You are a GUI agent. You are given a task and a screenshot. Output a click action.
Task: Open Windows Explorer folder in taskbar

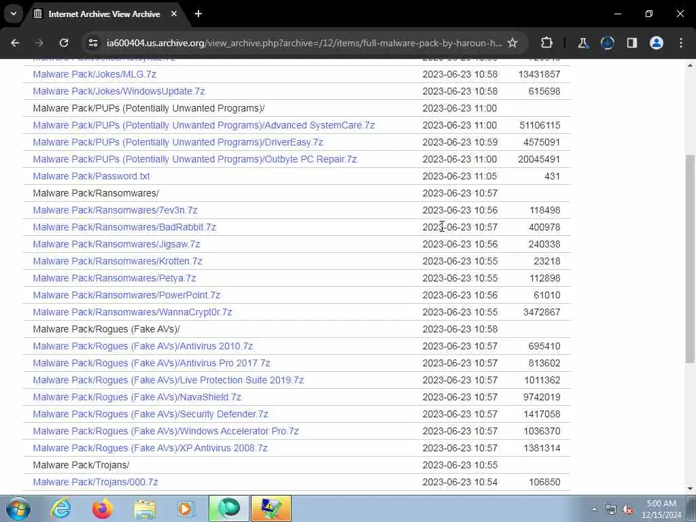point(145,508)
